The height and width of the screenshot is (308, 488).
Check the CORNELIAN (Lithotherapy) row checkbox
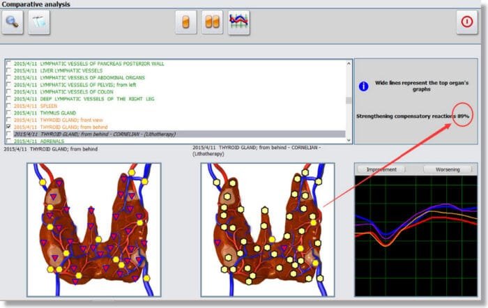click(x=8, y=134)
